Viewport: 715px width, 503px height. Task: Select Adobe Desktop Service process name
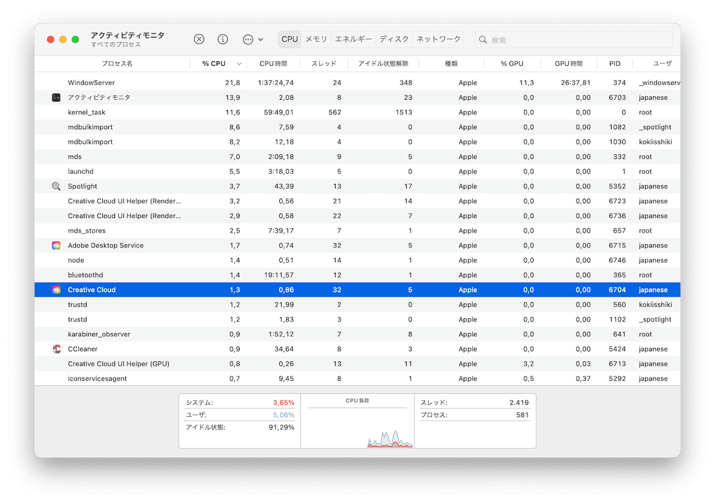point(105,246)
